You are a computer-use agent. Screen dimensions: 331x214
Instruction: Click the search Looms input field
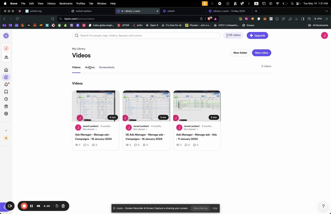point(146,35)
